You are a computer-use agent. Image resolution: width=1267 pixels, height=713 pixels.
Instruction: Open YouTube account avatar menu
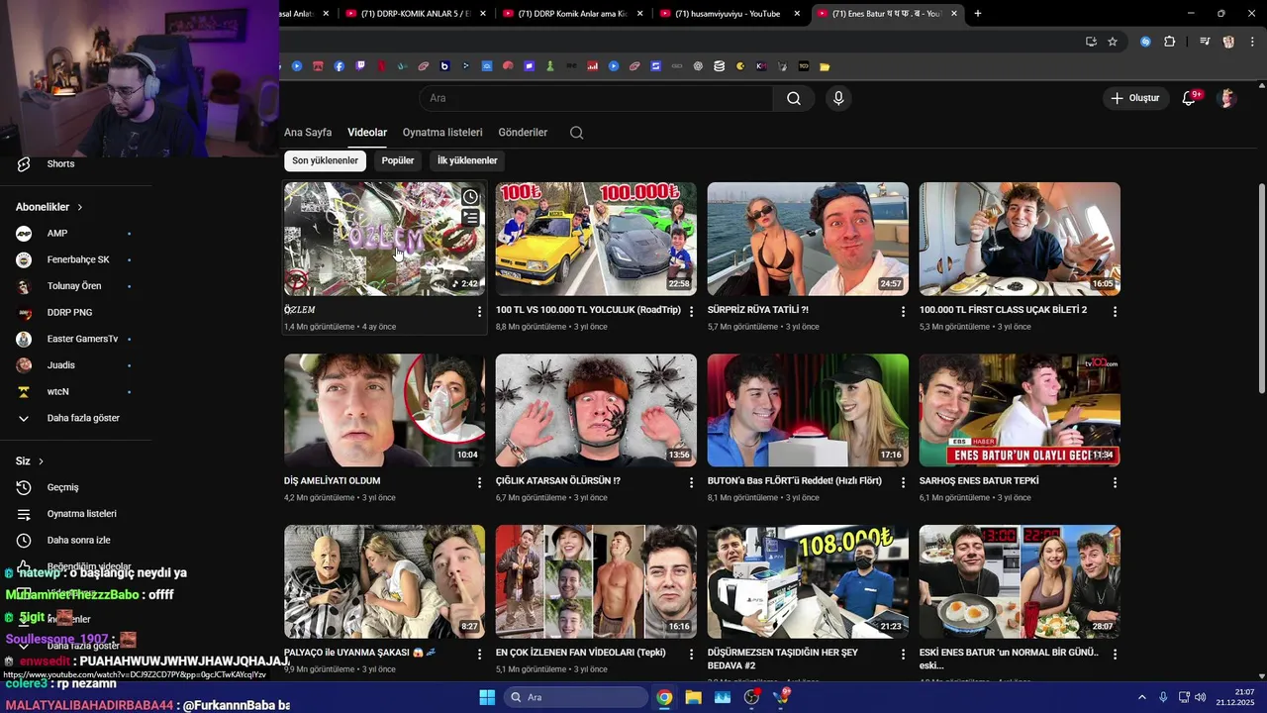(1227, 98)
